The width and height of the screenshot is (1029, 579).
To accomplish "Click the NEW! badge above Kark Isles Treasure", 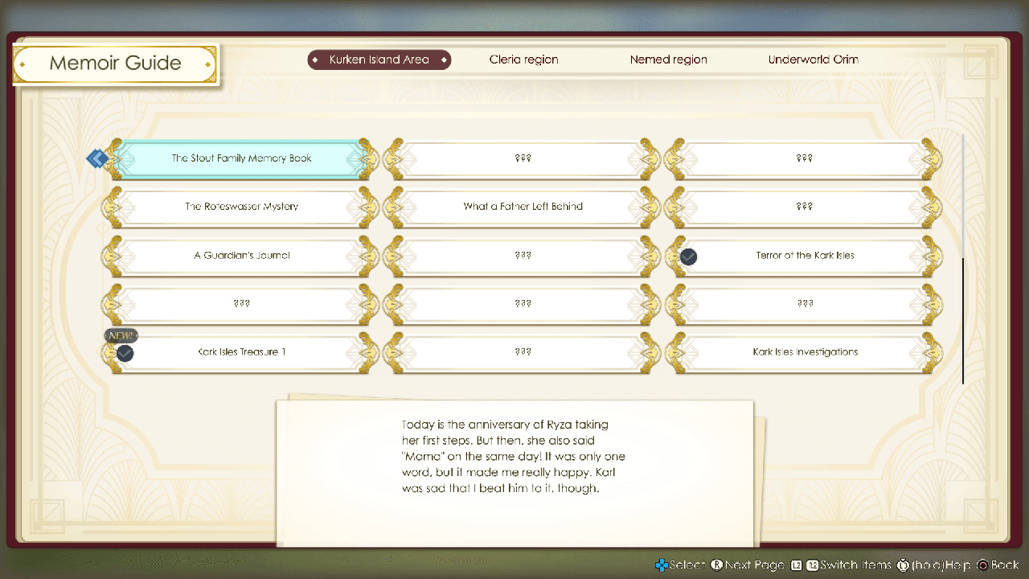I will point(121,335).
